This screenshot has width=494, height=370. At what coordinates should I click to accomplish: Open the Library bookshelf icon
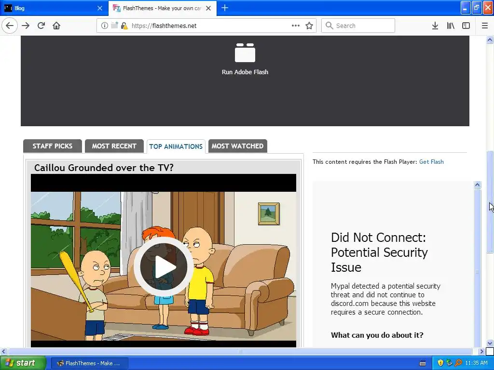(451, 26)
